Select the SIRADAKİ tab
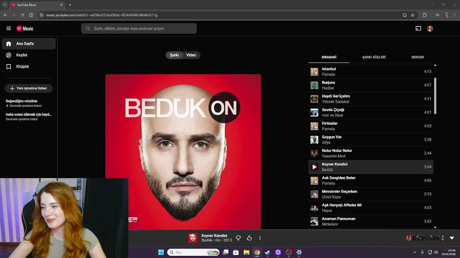Screen dimensions: 460x258 coord(329,57)
